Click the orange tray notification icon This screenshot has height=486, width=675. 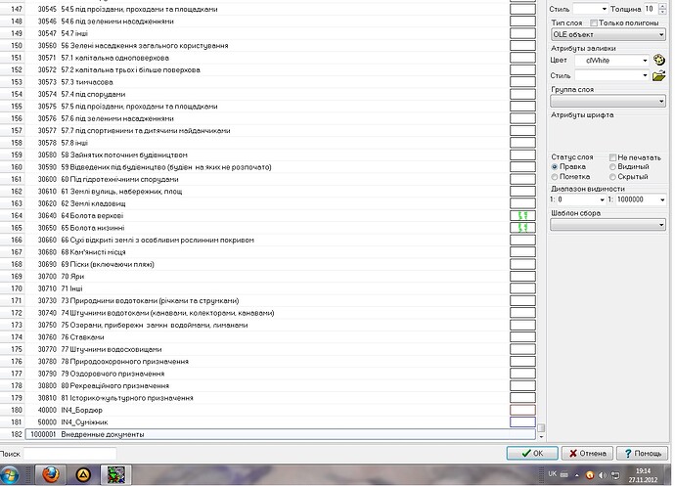tap(590, 475)
